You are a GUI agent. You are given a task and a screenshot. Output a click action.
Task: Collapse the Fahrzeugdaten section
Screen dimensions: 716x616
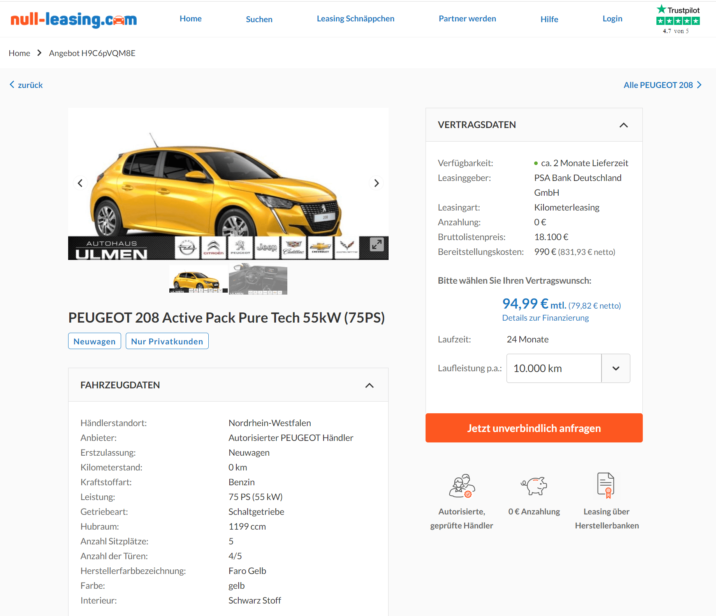(369, 385)
